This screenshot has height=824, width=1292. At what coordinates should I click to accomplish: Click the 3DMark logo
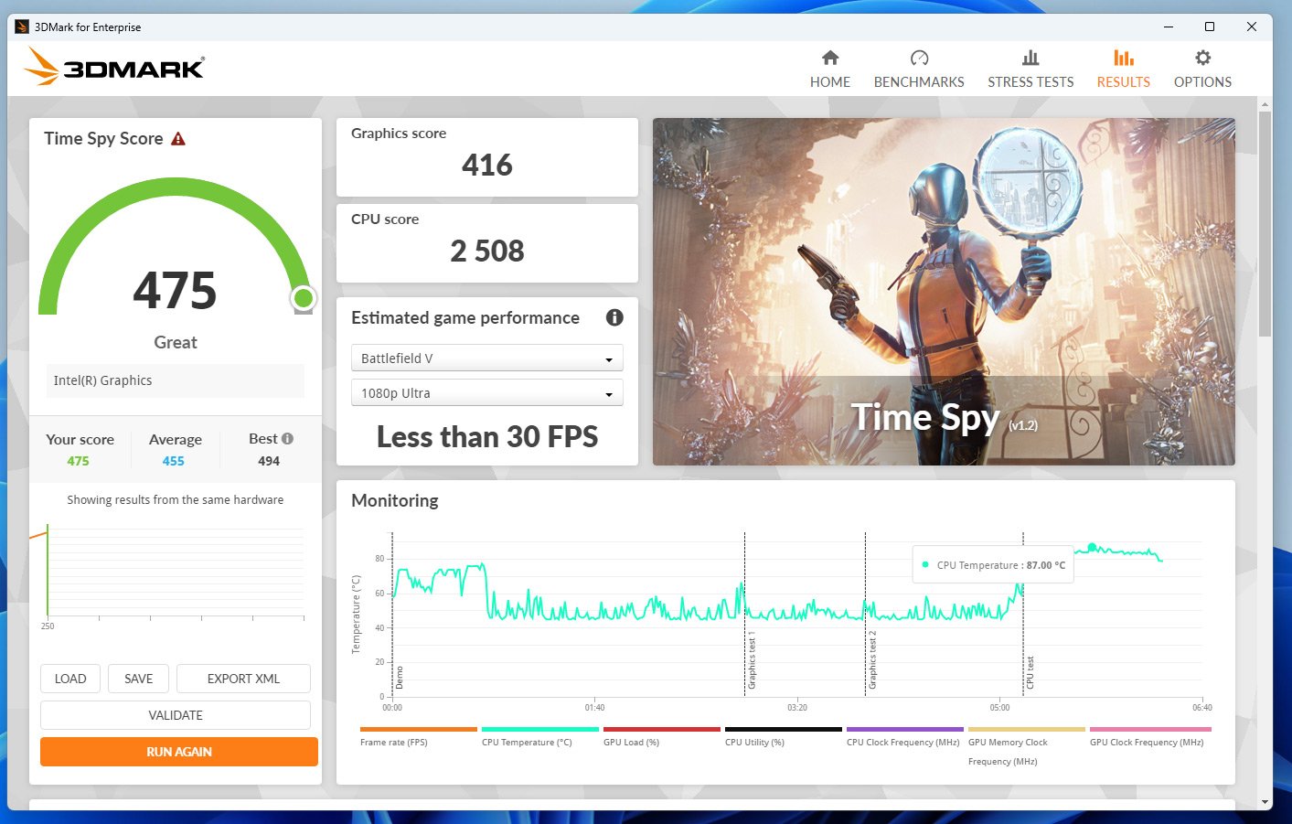(x=114, y=68)
